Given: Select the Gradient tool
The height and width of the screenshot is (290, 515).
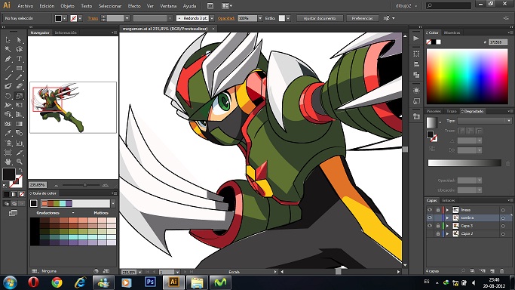Looking at the screenshot, I should [x=19, y=124].
